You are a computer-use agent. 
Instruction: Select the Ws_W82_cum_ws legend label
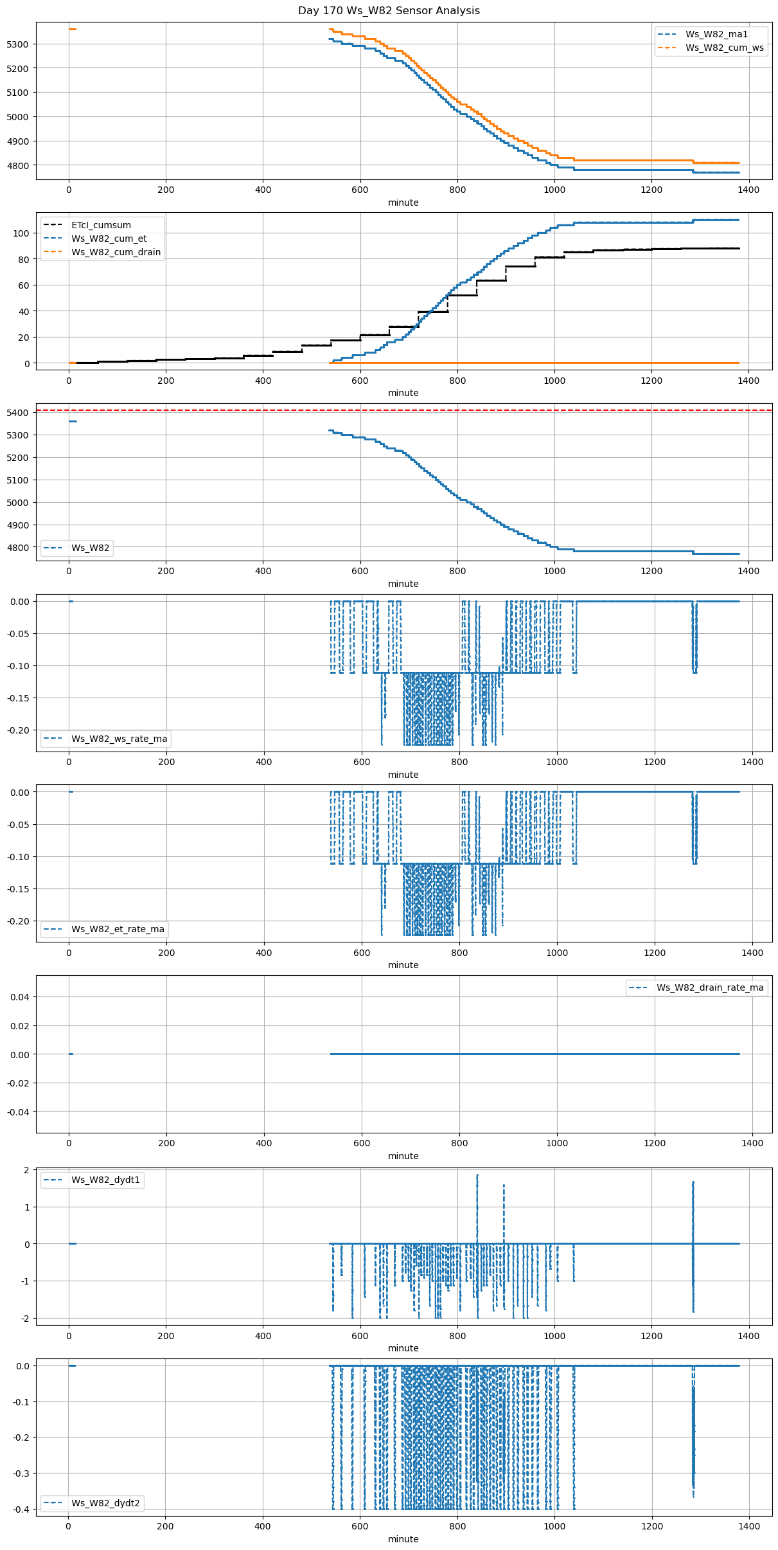pos(725,48)
